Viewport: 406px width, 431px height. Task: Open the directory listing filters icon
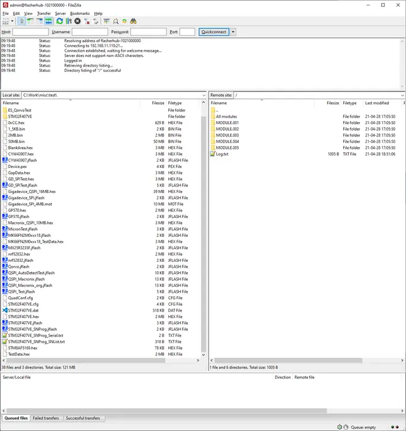pos(106,21)
